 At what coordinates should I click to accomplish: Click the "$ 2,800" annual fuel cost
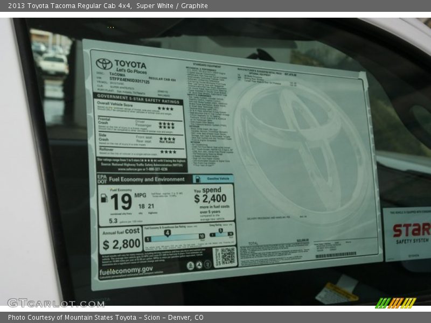[122, 244]
